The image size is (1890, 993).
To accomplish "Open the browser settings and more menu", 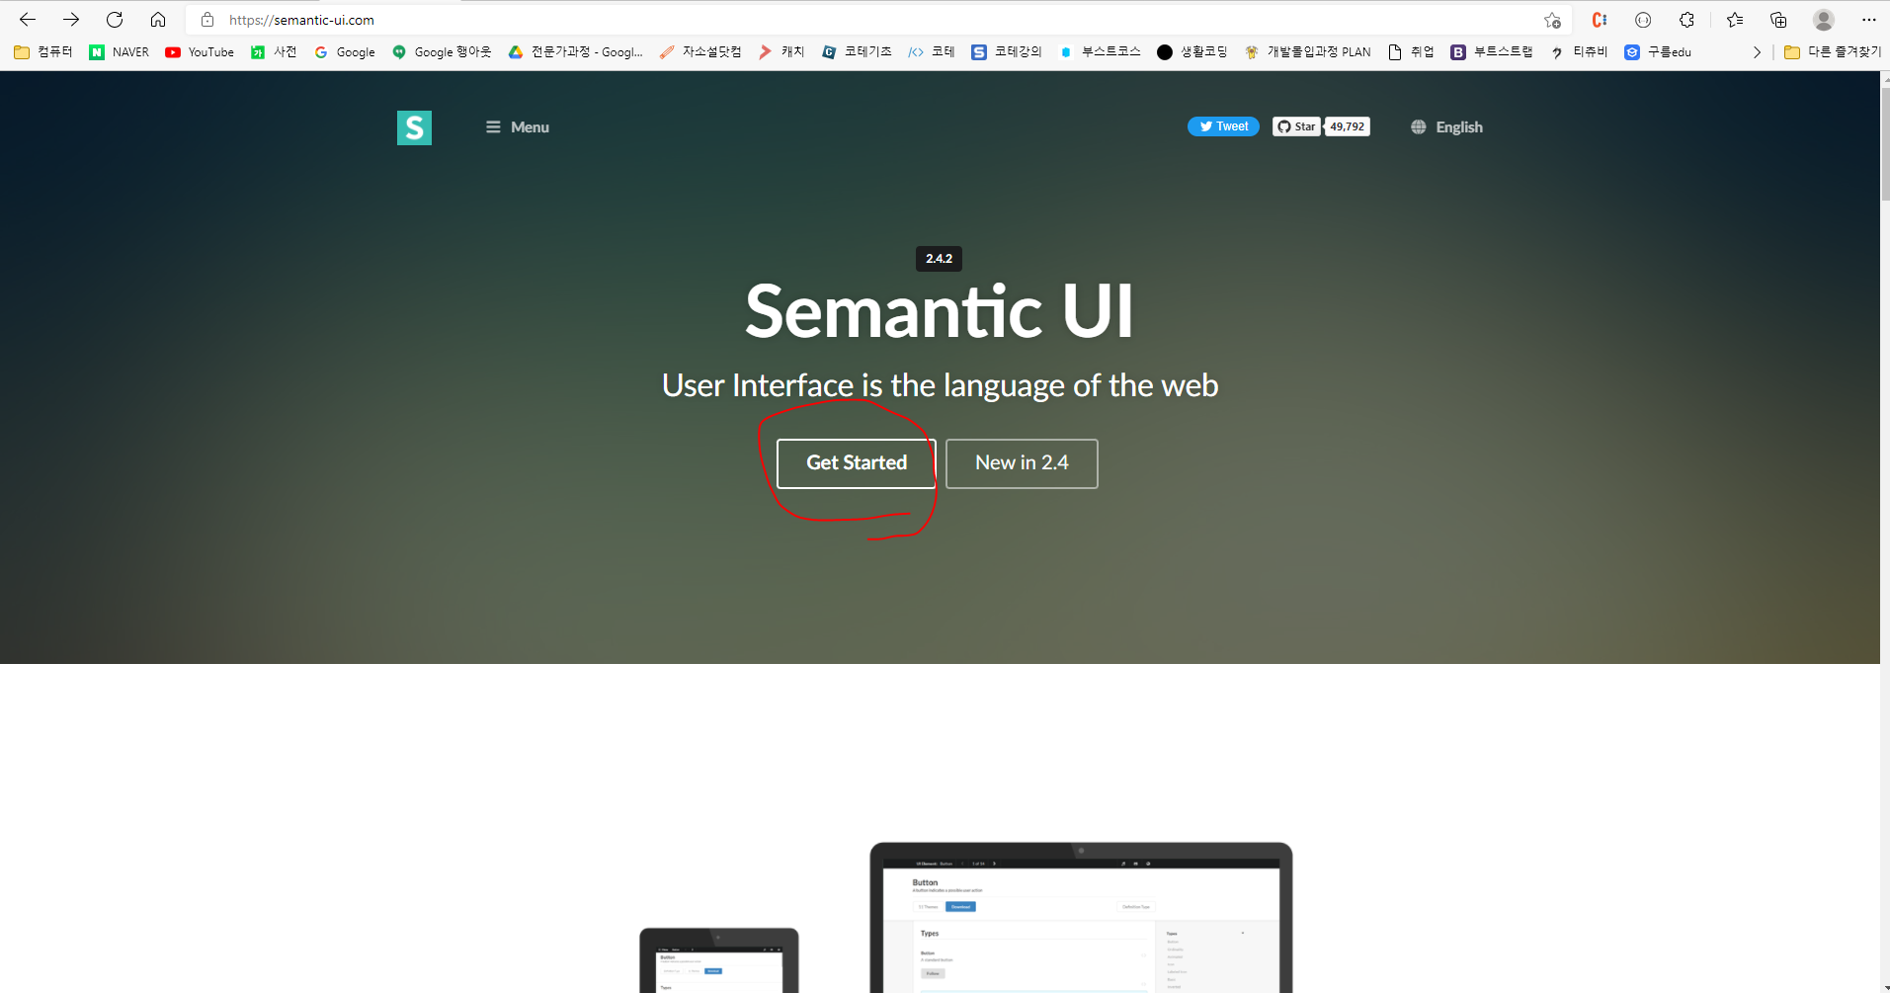I will pyautogui.click(x=1868, y=20).
